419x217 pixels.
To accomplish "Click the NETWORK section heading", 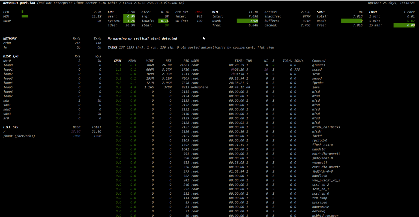I will 10,39.
